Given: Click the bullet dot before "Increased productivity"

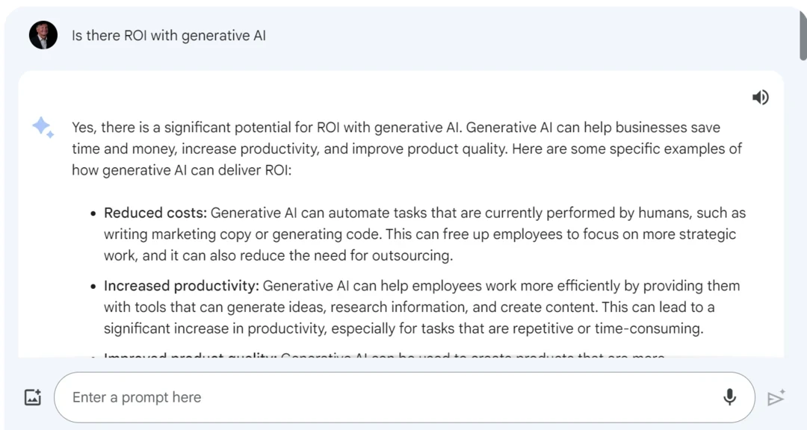Looking at the screenshot, I should coord(93,287).
